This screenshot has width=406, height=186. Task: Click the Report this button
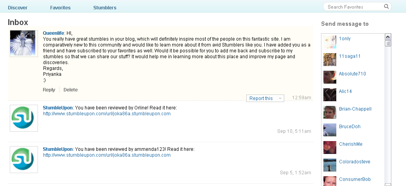point(261,98)
